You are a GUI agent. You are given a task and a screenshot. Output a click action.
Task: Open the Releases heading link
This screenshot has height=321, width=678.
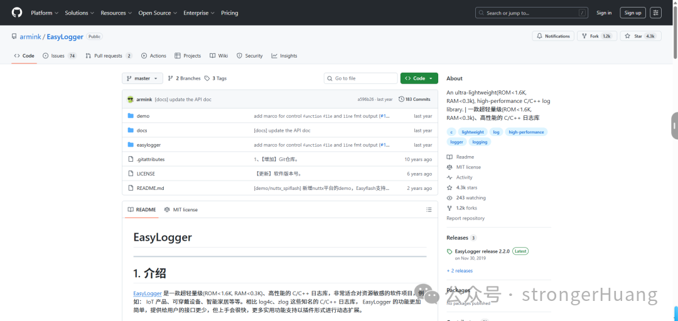point(457,238)
